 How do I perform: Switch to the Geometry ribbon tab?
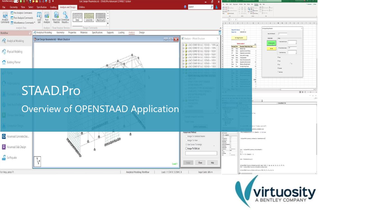click(13, 7)
